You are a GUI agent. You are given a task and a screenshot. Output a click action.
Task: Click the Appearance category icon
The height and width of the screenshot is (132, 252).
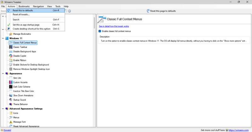point(7,73)
